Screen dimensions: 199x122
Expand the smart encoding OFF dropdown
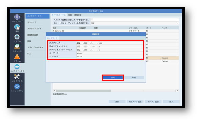[x=134, y=23]
